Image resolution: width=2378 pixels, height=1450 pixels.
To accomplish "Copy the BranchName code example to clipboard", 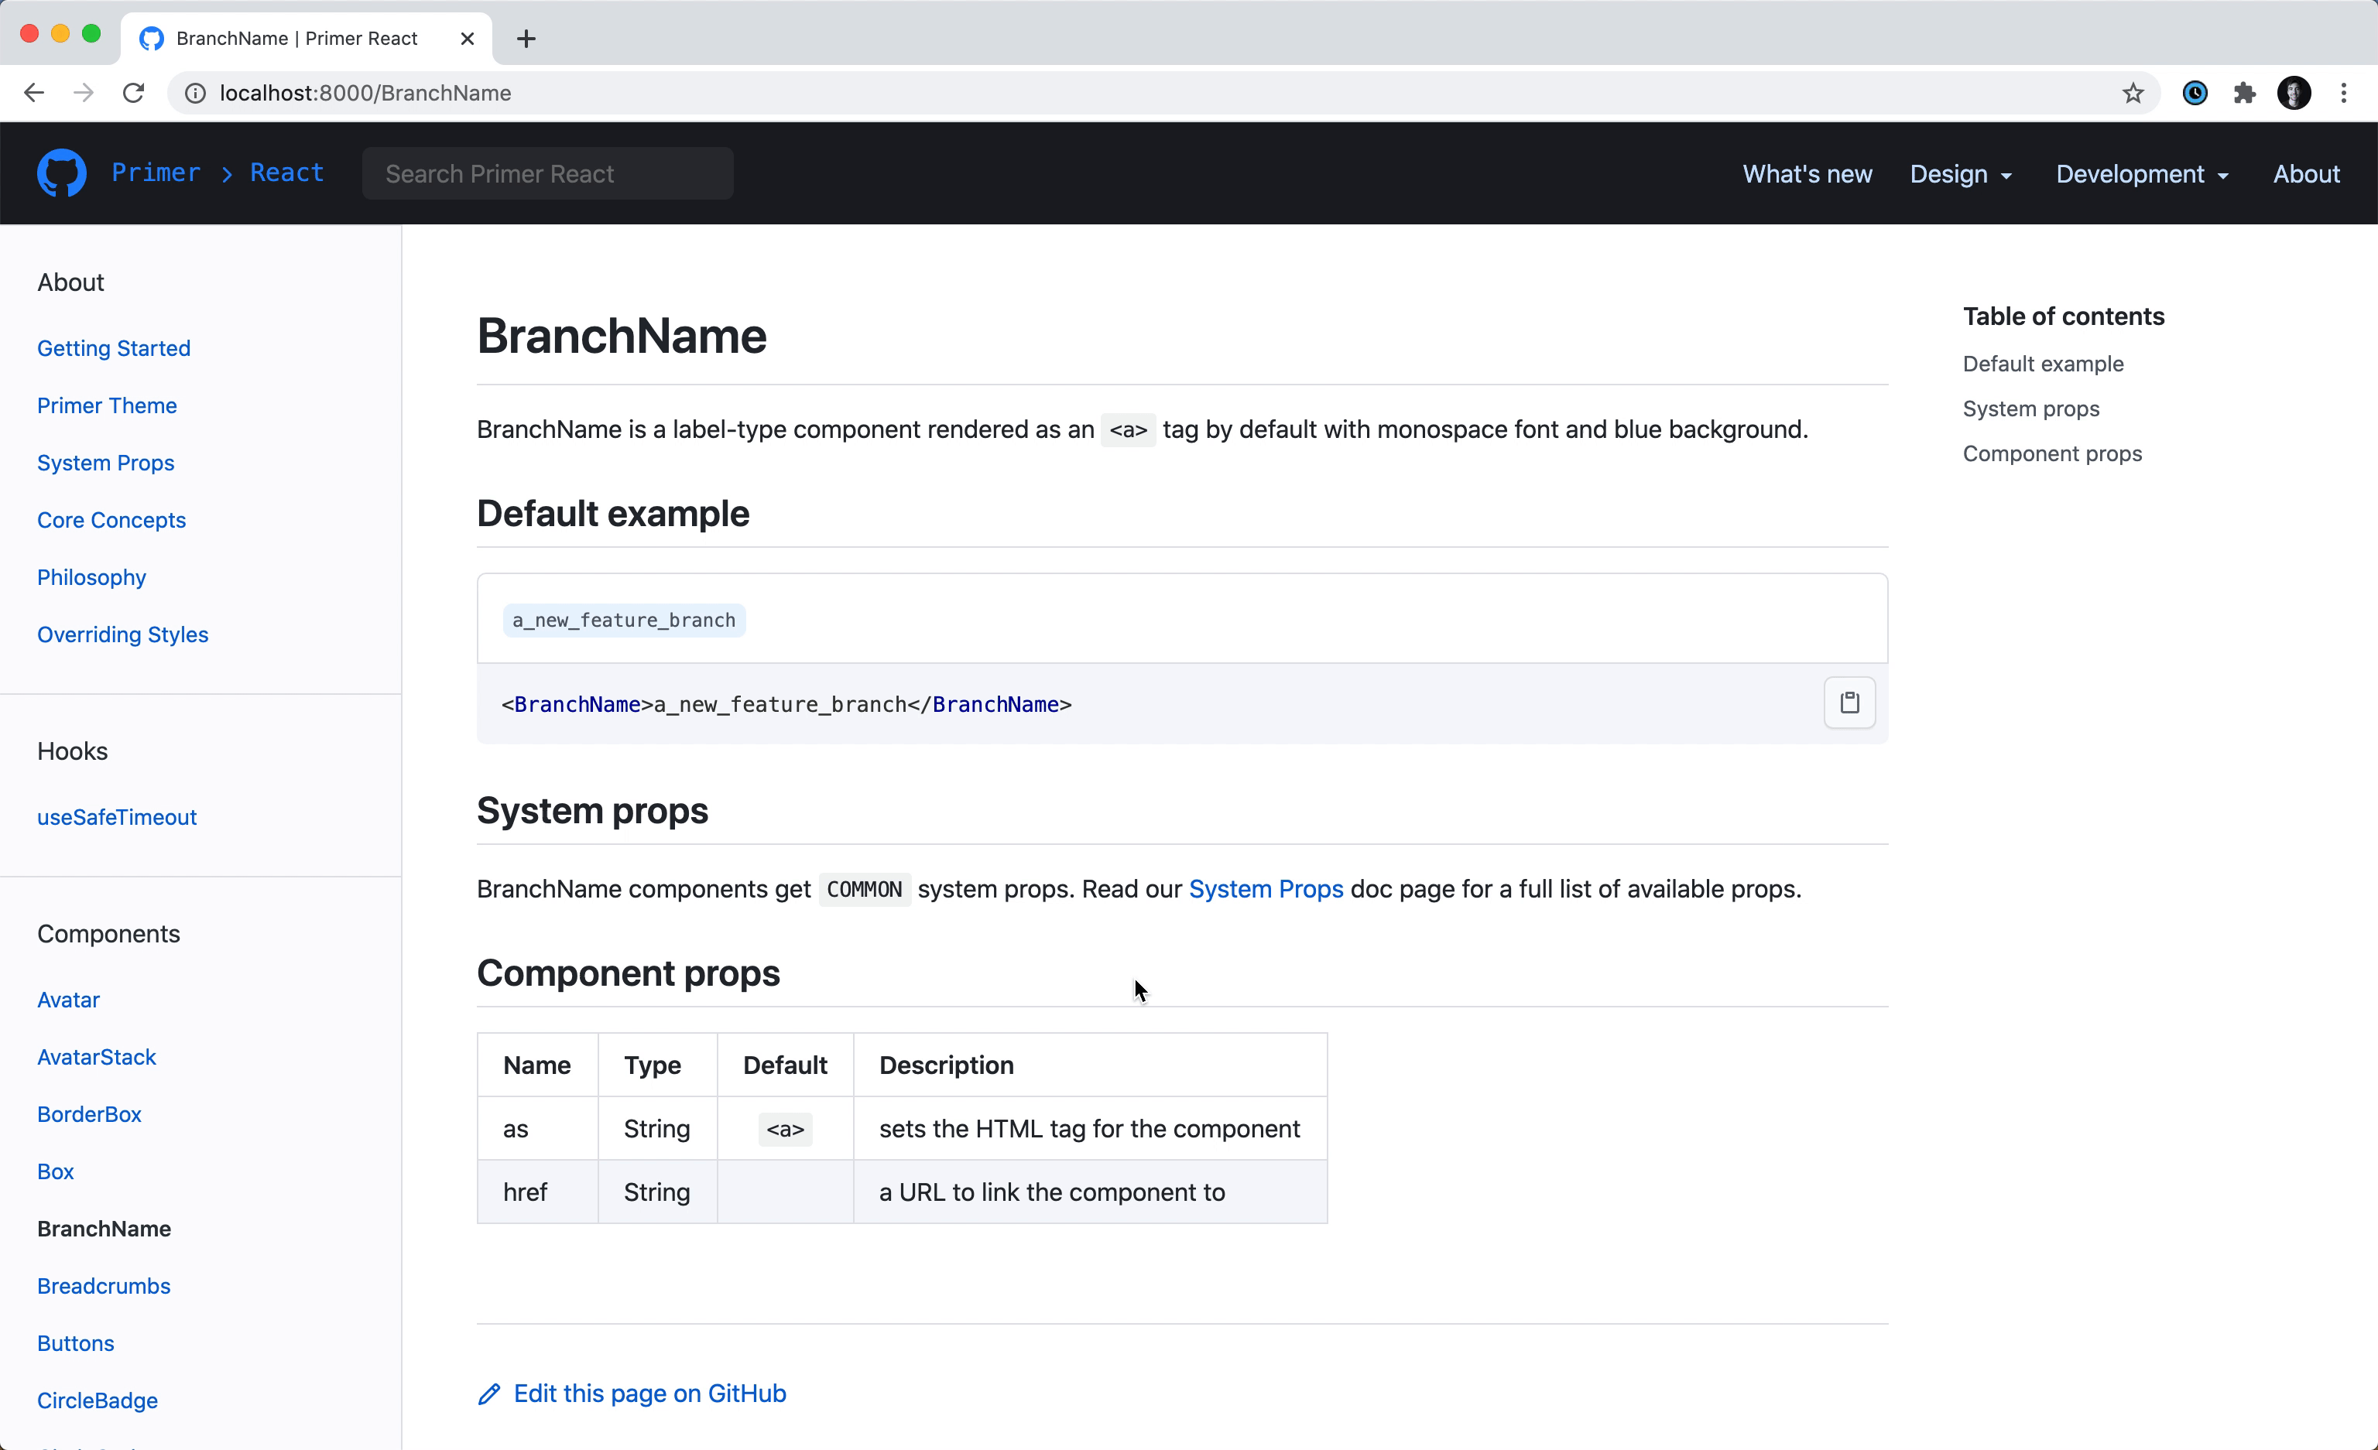I will tap(1849, 703).
